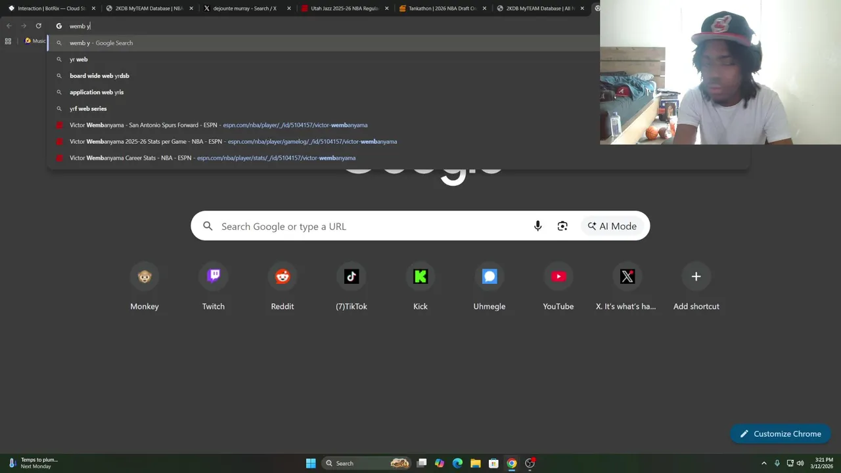Go back with the browser back arrow

point(9,26)
